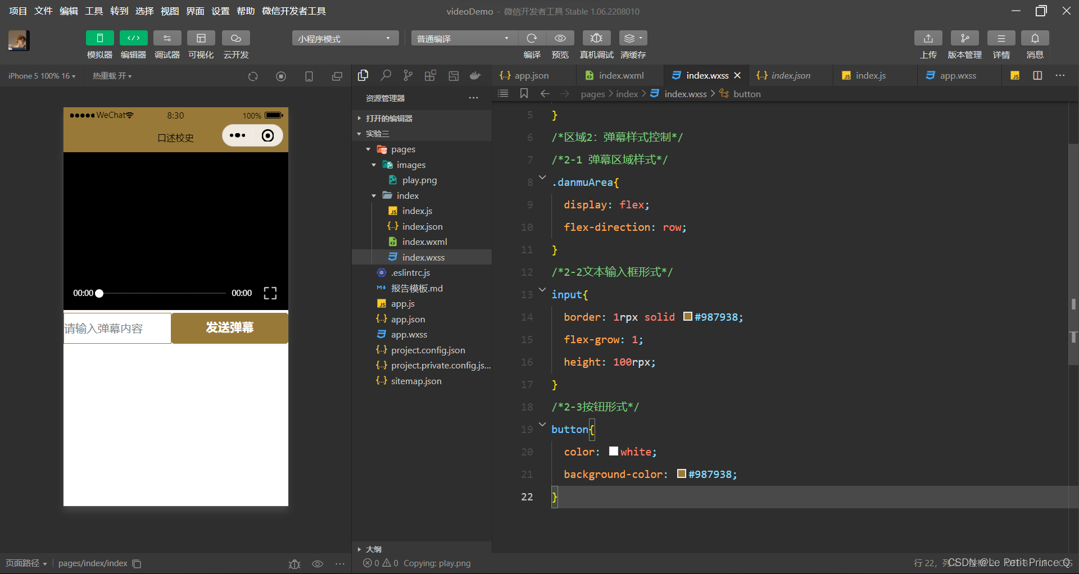Click the compile refresh icon
Screen dimensions: 1079x574
pyautogui.click(x=532, y=38)
